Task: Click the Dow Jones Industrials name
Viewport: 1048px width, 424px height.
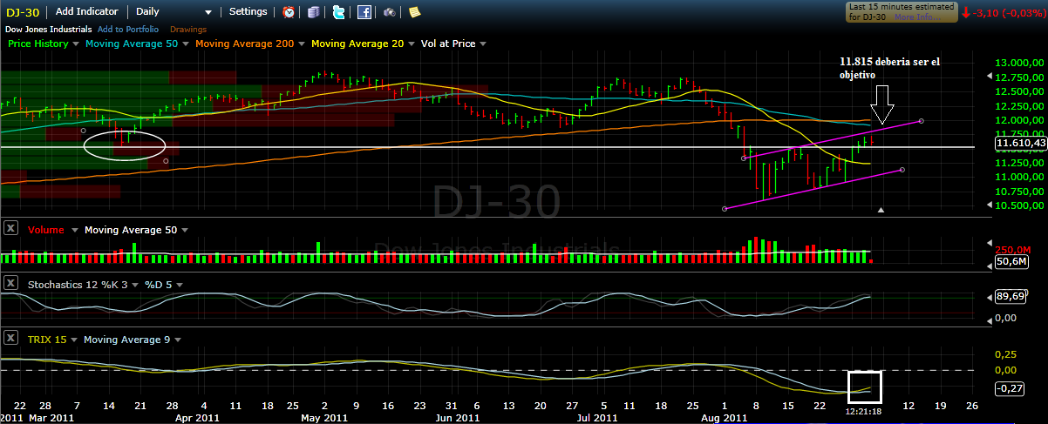Action: 48,30
